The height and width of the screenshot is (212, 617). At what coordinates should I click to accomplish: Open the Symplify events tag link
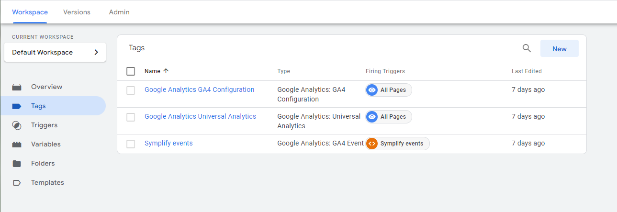click(x=168, y=143)
